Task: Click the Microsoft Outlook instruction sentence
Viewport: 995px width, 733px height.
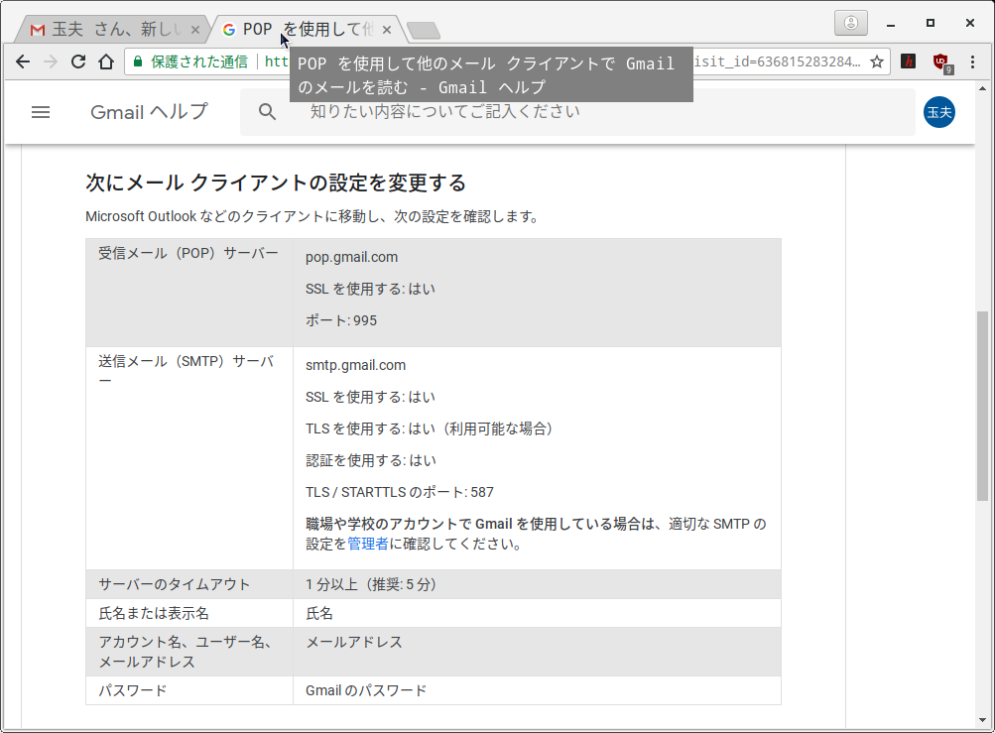Action: pos(312,216)
